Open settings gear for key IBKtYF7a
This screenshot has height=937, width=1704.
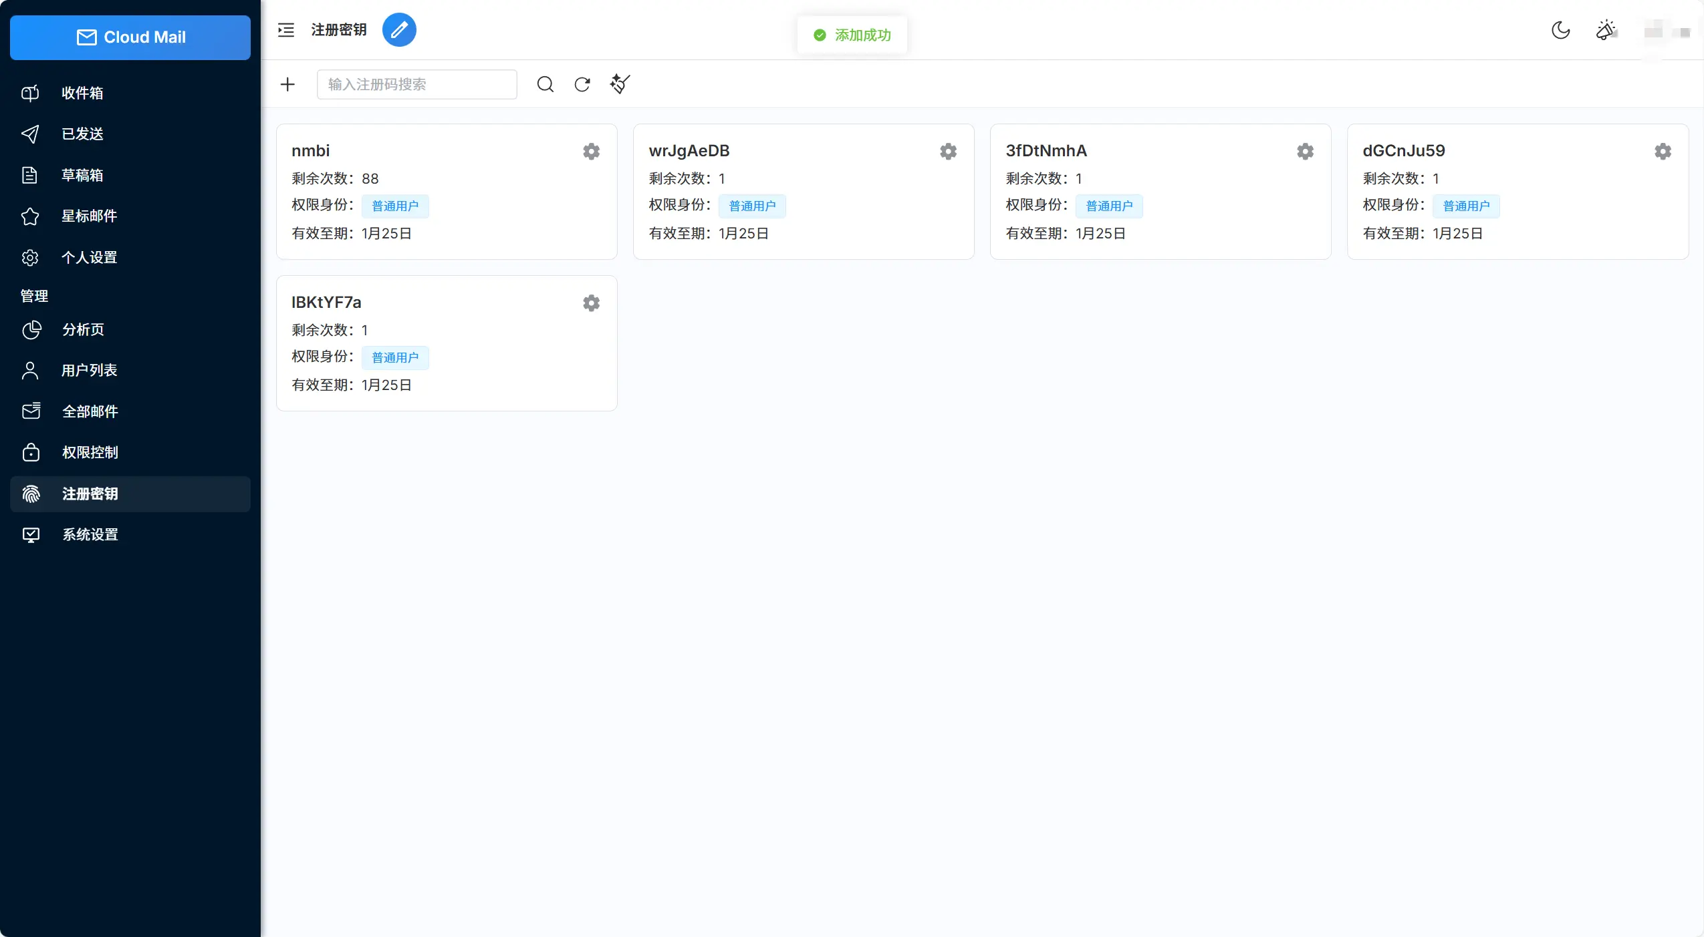pos(591,303)
